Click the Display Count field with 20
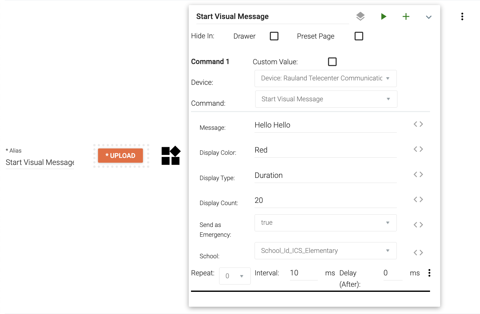 [x=326, y=200]
